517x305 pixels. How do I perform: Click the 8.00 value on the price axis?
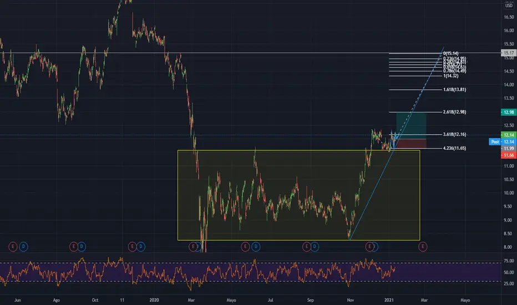point(509,247)
